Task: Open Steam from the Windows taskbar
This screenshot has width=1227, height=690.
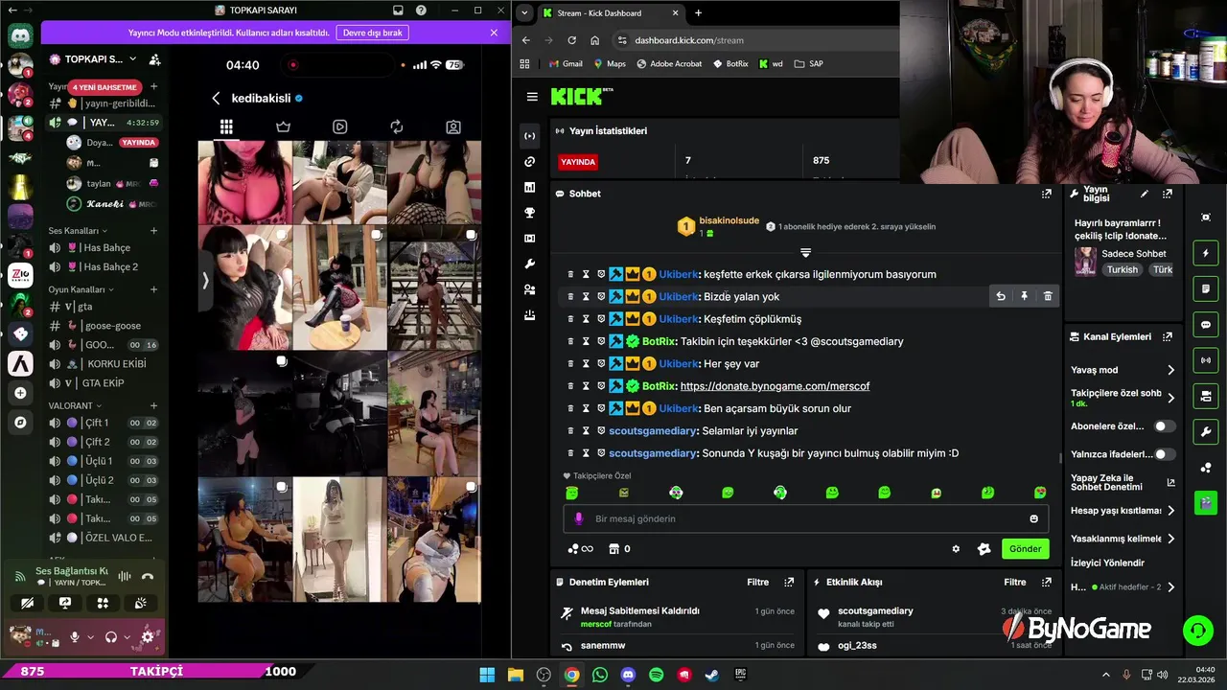Action: point(712,675)
